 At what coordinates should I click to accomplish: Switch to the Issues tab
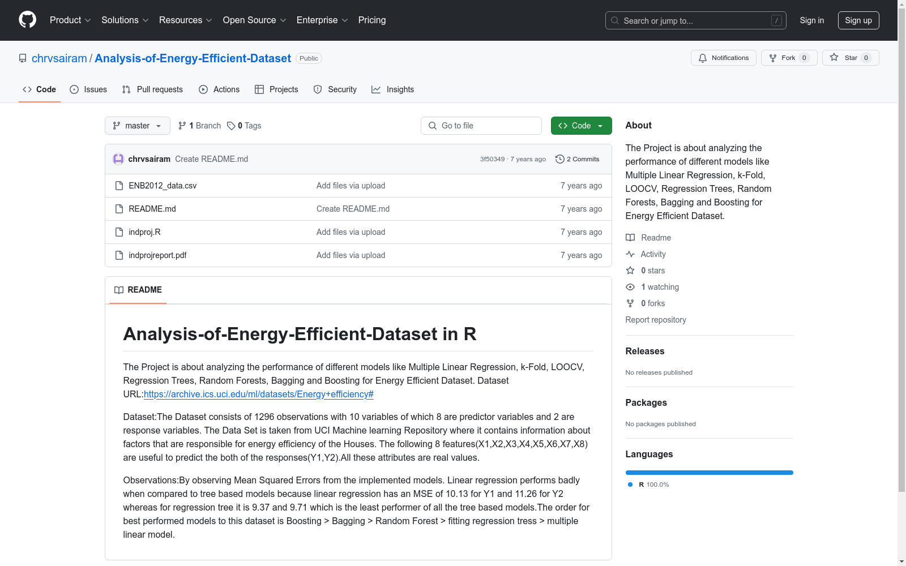click(88, 89)
